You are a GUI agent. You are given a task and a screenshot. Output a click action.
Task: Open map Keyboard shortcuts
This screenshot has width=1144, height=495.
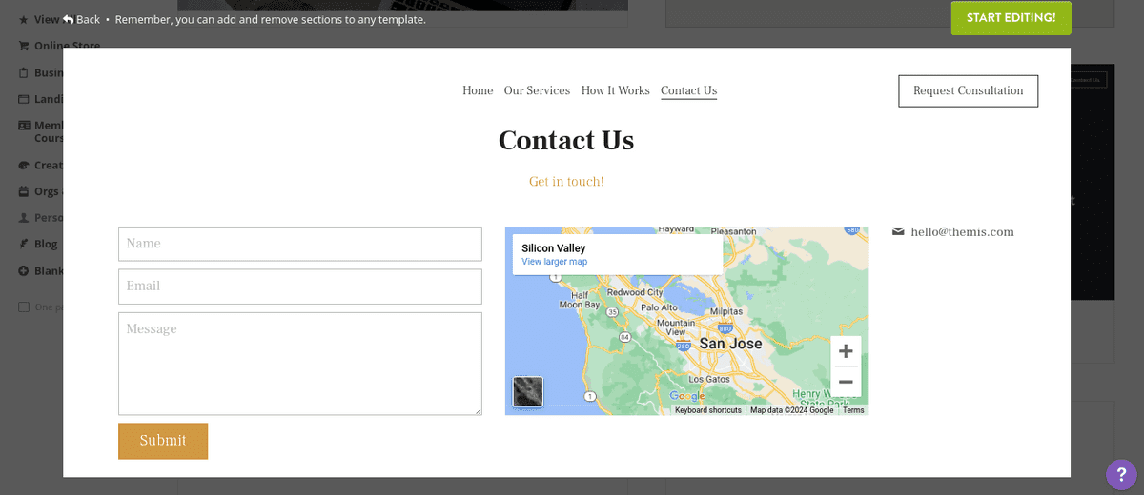708,410
